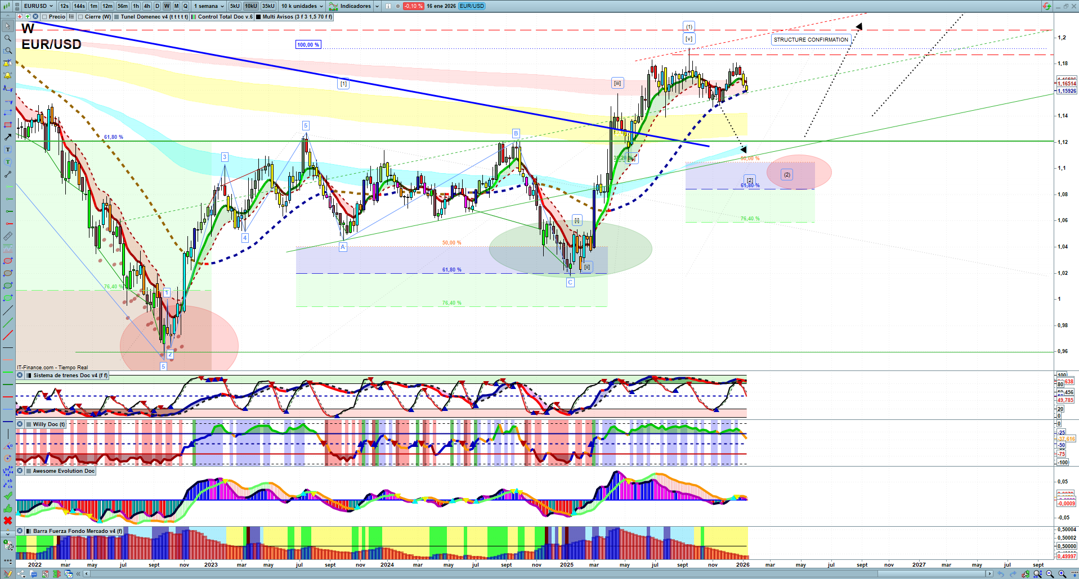
Task: Select the alert bell tool
Action: coord(8,75)
